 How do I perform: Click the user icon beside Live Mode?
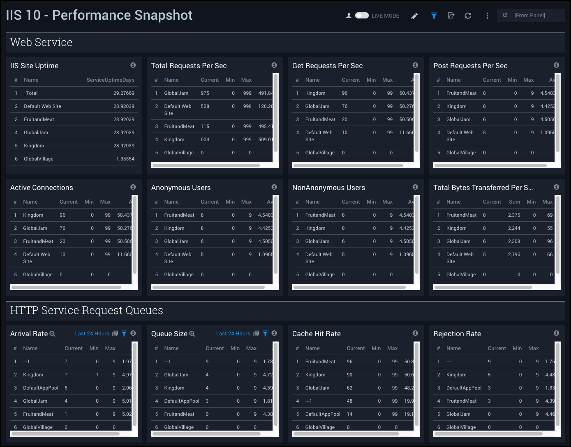[349, 16]
